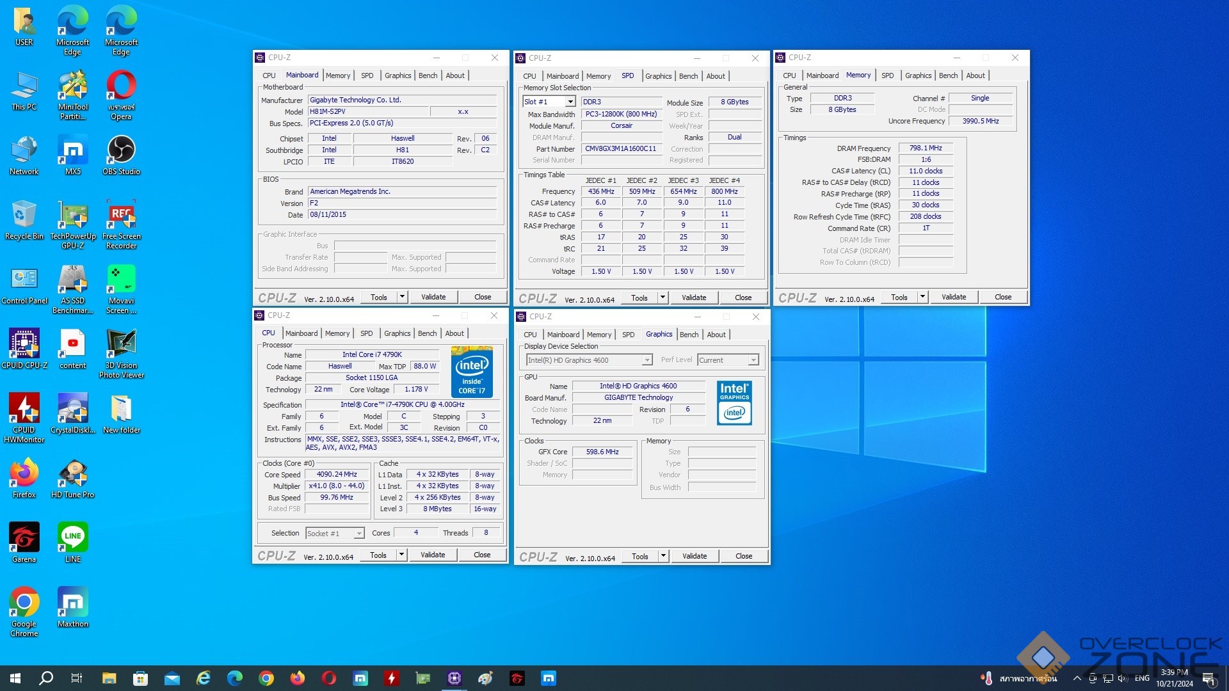Viewport: 1229px width, 691px height.
Task: Click the GFX Core 598.6 MHz value
Action: [602, 452]
